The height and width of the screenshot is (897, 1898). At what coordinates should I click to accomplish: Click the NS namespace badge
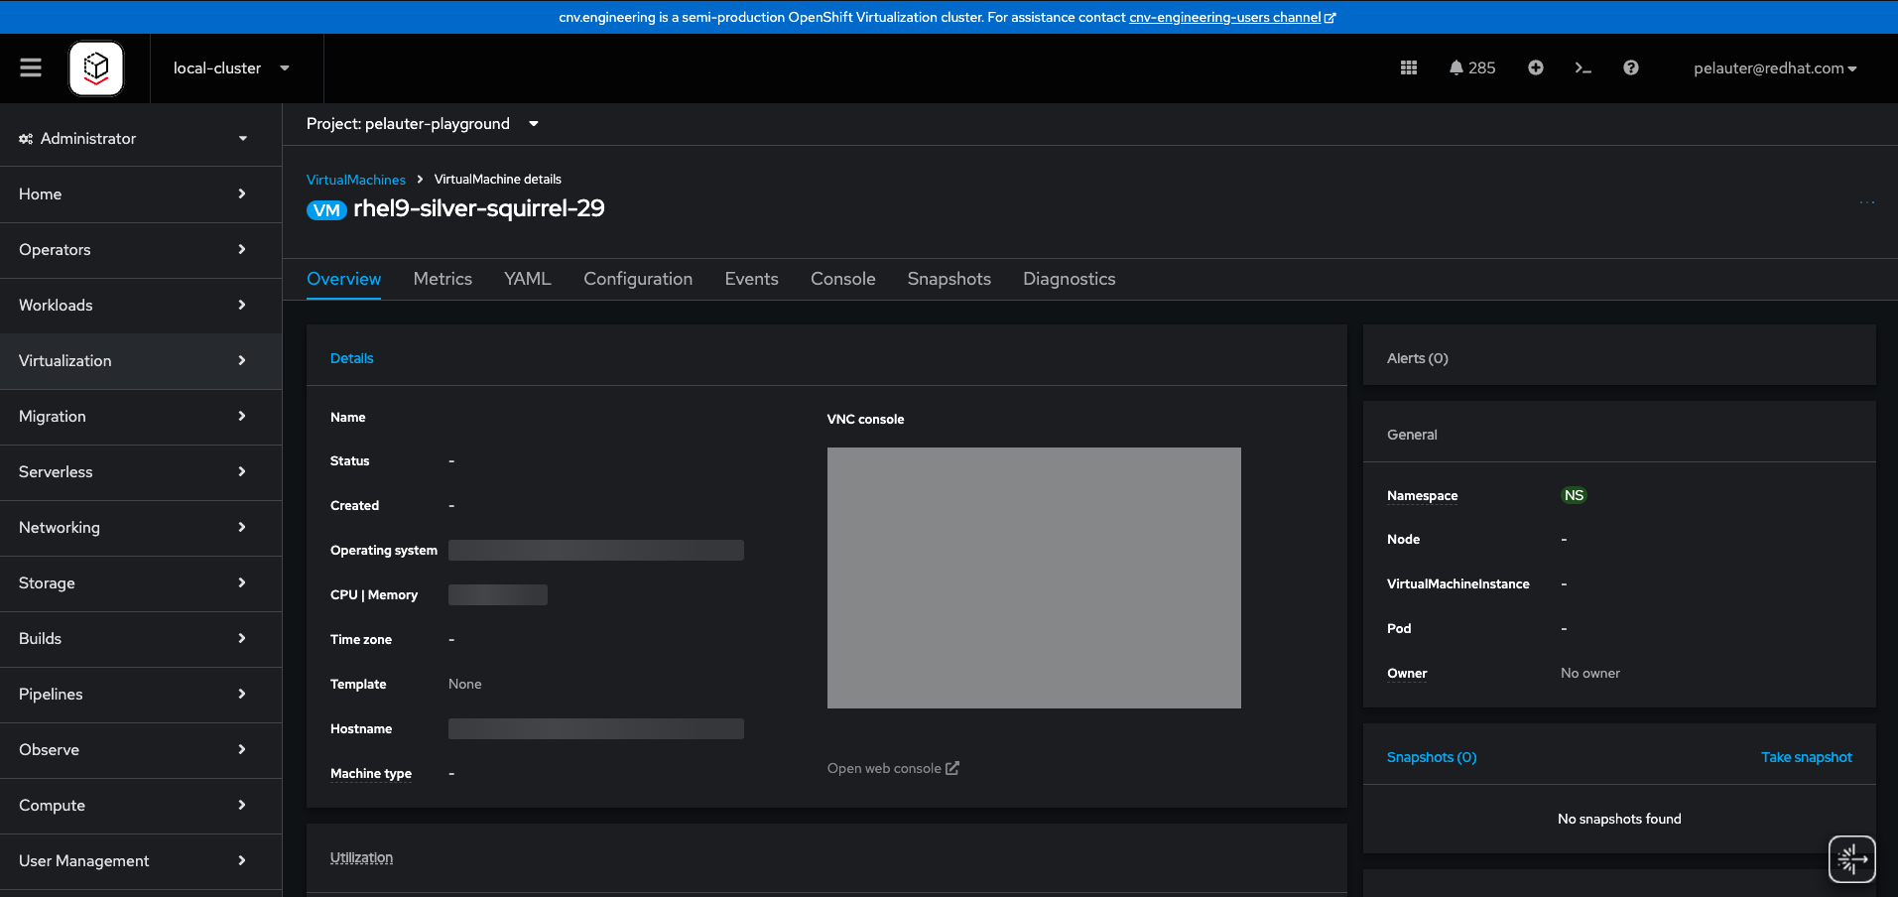click(x=1574, y=495)
